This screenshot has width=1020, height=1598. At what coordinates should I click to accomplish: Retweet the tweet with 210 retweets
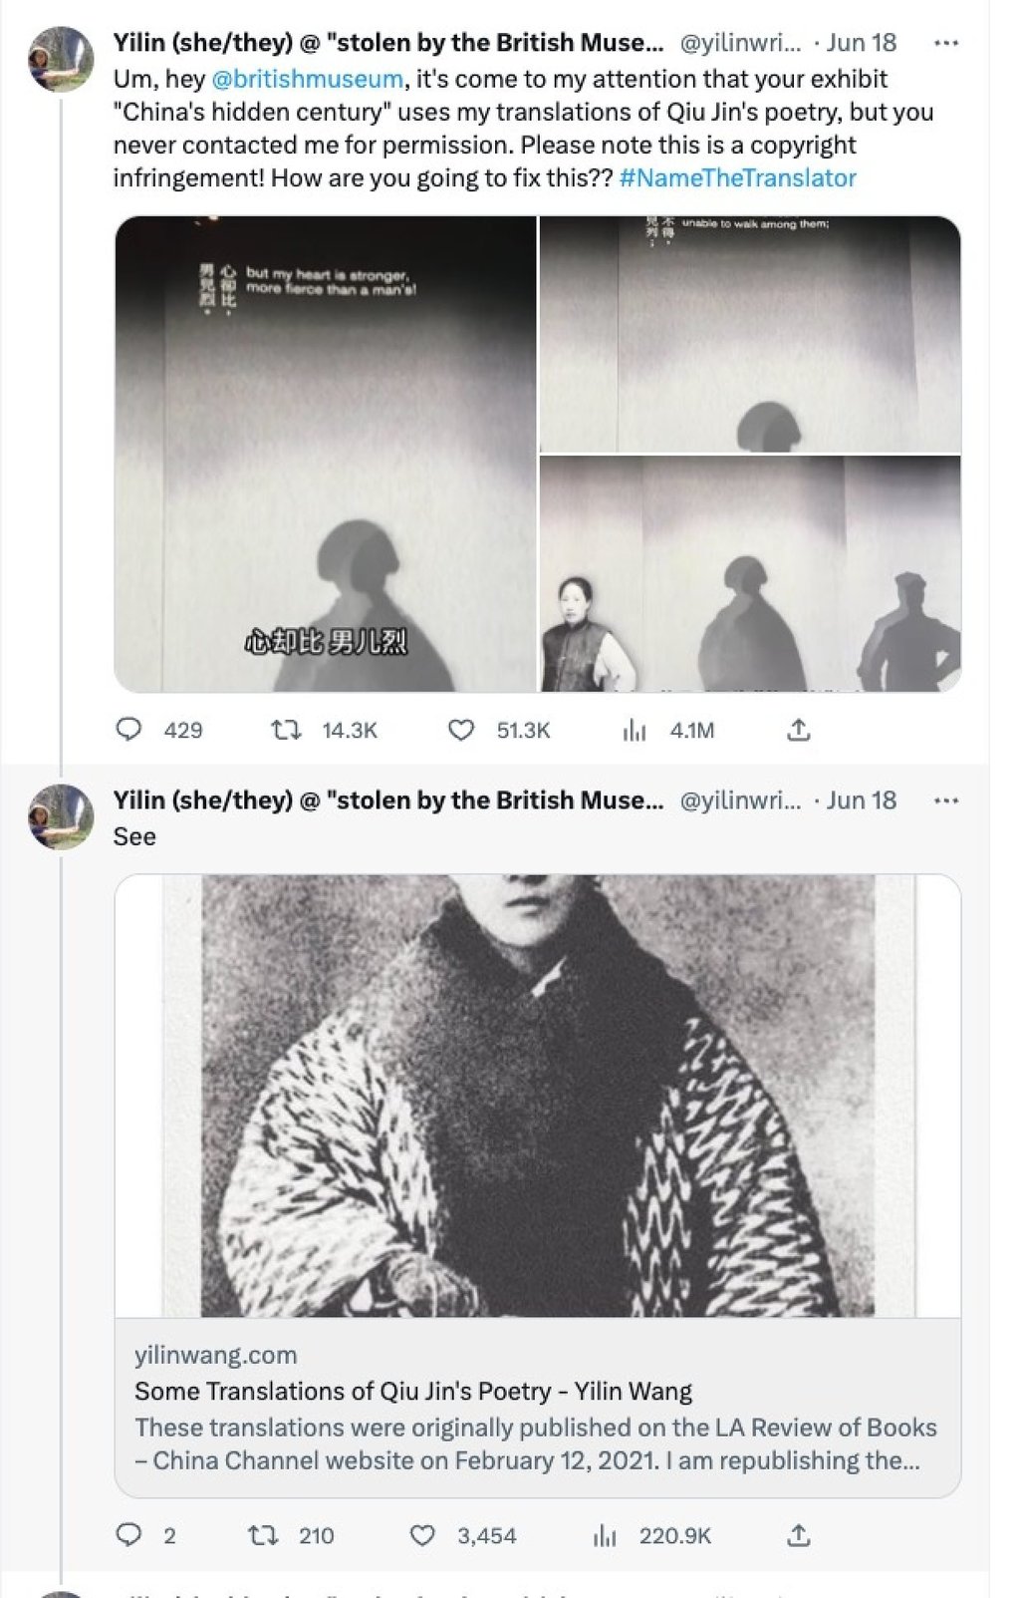(258, 1536)
